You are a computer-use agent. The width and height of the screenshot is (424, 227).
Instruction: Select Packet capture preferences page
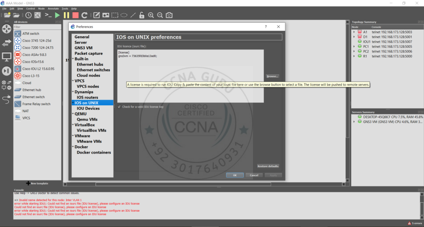tap(89, 53)
